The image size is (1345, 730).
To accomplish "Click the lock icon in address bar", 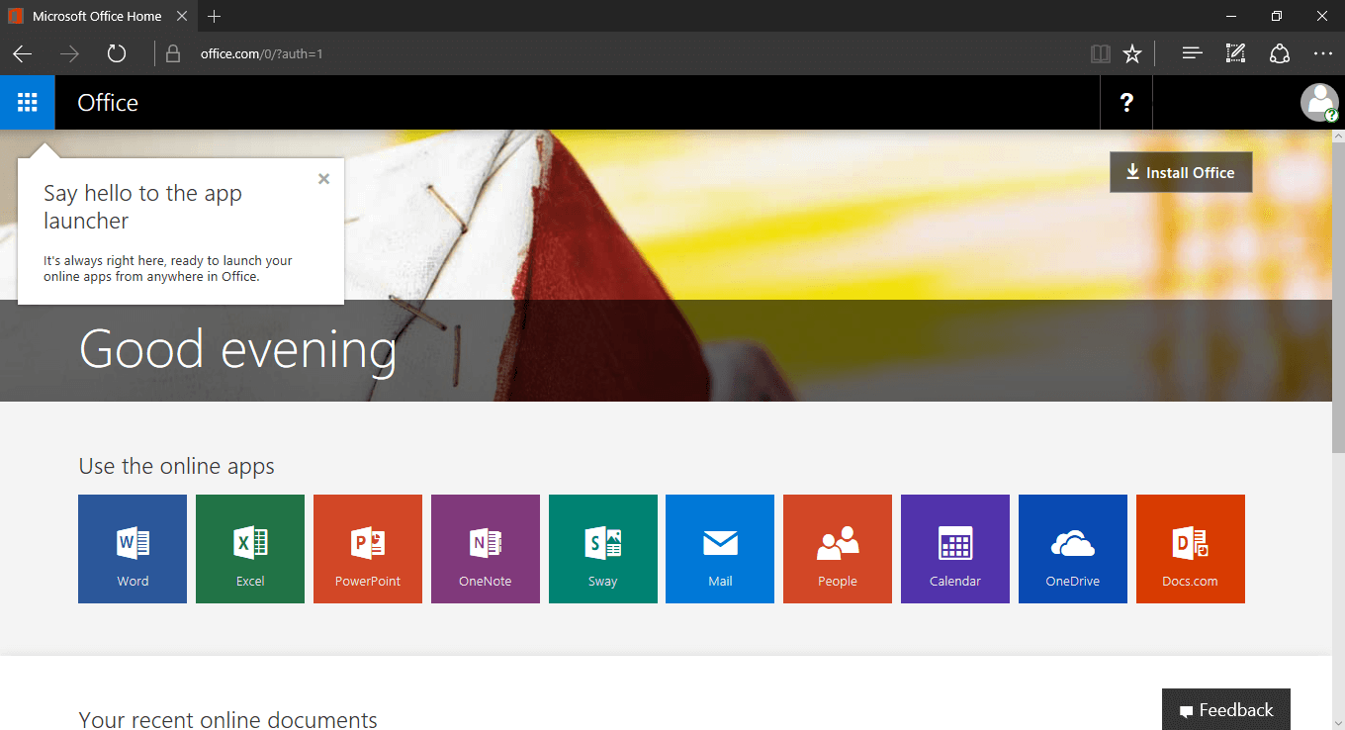I will 174,53.
